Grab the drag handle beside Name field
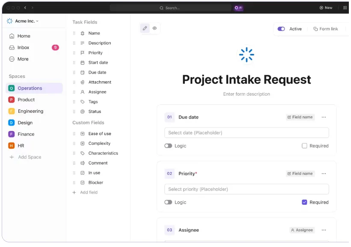This screenshot has width=351, height=247. [x=74, y=33]
